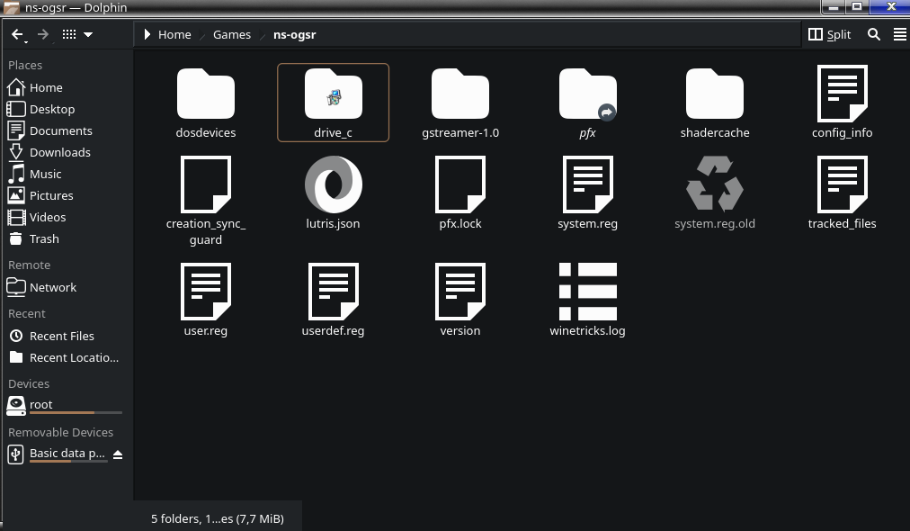The width and height of the screenshot is (910, 531).
Task: Select Network under Remote
Action: [x=52, y=287]
